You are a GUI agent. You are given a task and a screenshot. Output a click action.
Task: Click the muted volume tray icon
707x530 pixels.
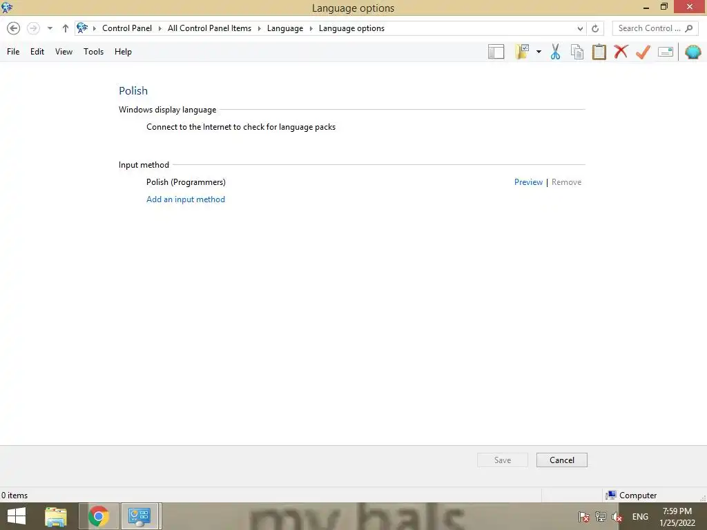pyautogui.click(x=617, y=516)
